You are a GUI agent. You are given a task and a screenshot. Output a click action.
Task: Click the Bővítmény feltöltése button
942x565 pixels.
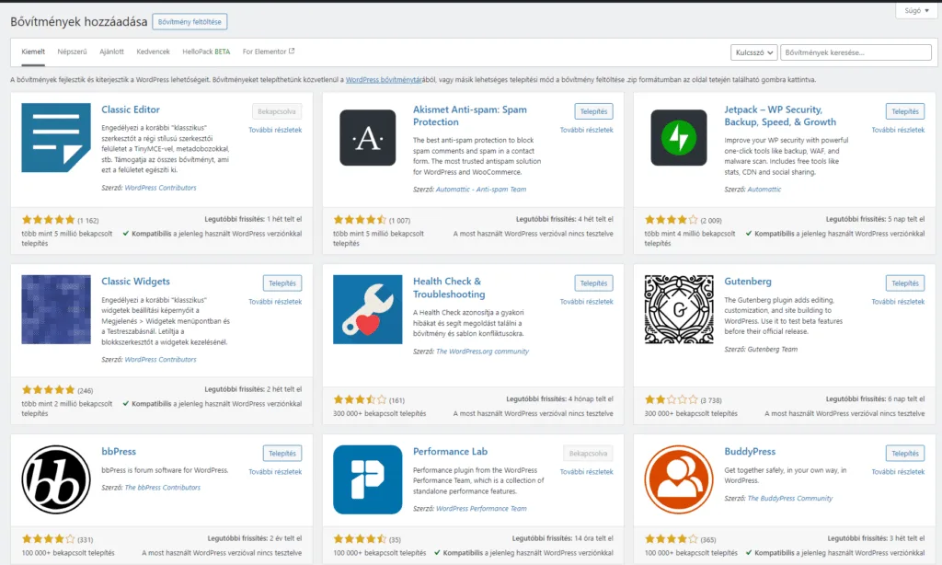pos(189,20)
